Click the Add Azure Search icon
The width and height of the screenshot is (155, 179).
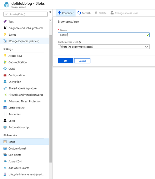5,168
